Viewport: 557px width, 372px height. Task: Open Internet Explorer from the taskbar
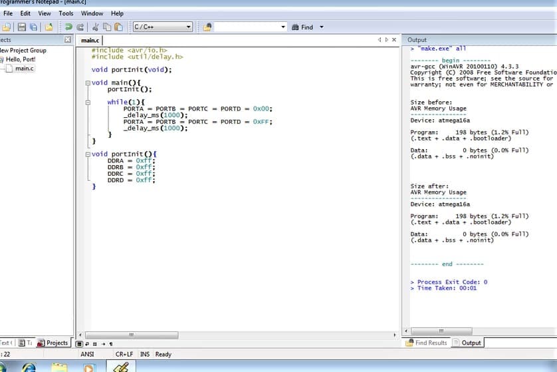29,367
